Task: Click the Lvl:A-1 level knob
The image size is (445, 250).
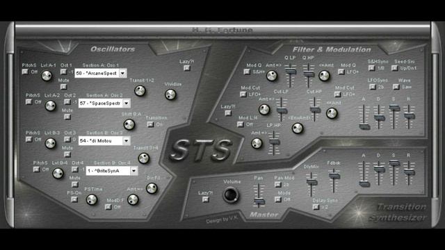Action: point(47,76)
